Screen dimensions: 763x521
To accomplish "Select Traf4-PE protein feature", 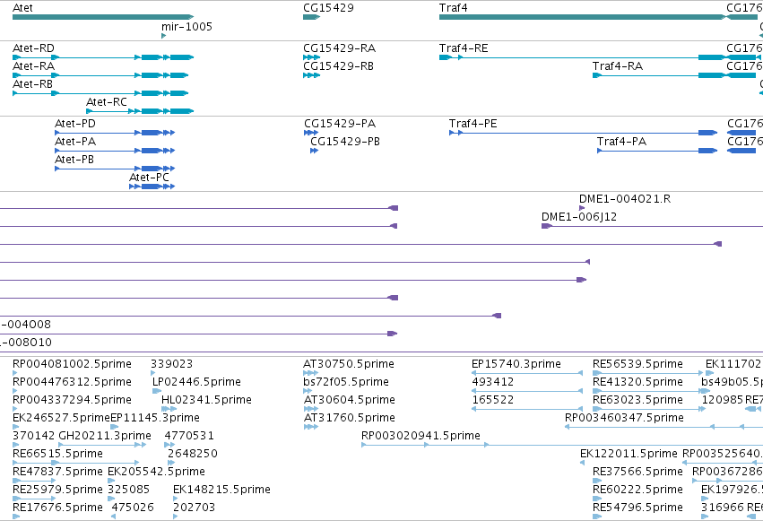I will click(x=584, y=133).
